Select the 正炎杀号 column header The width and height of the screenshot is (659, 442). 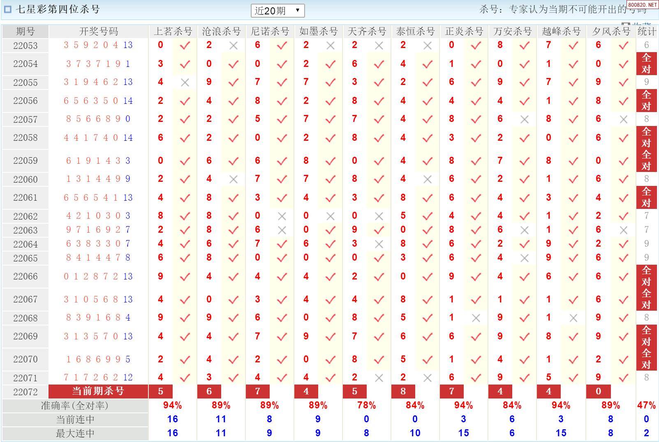pos(464,32)
